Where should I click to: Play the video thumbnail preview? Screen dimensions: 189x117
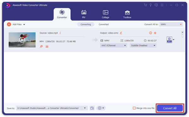22,40
